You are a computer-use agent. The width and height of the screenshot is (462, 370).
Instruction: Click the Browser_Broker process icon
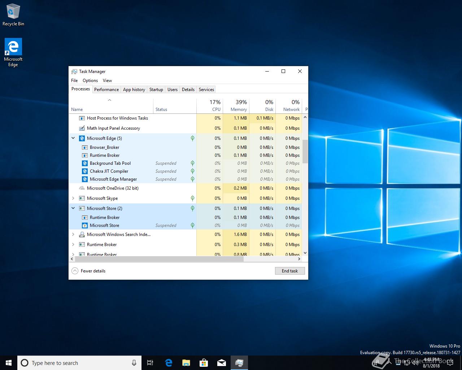[85, 147]
